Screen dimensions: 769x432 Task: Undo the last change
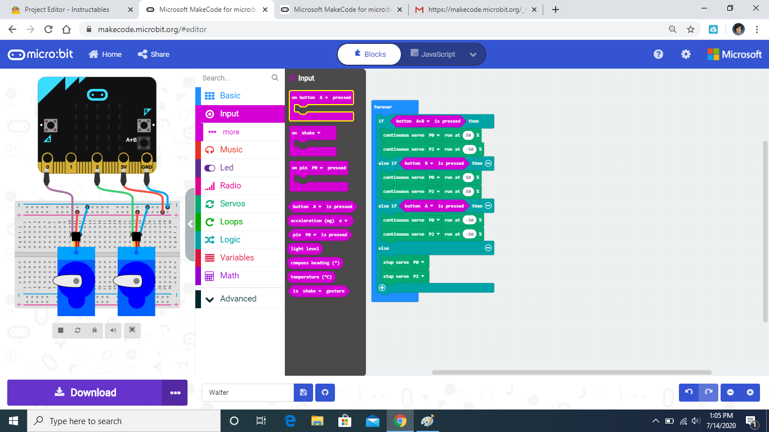(x=688, y=393)
